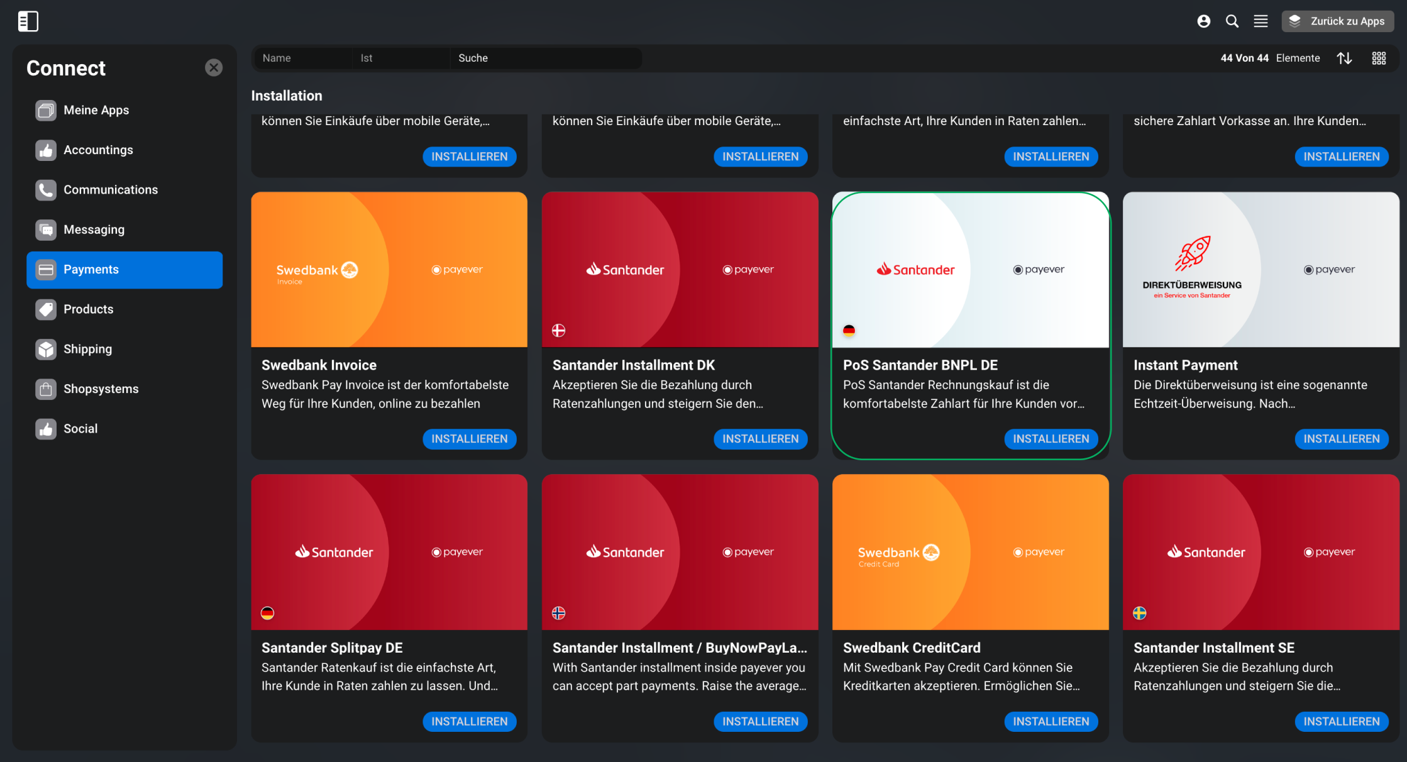Install Santander Installment DK
This screenshot has width=1407, height=762.
point(760,439)
